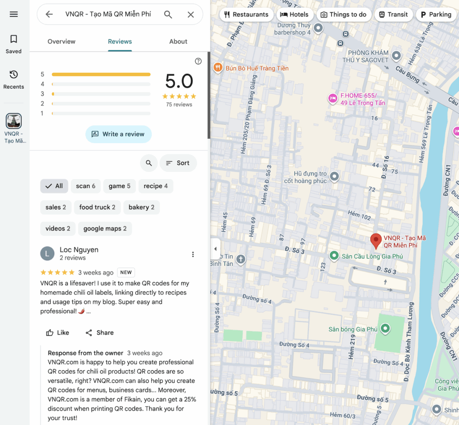Share Loc Nguyen's review
459x425 pixels.
click(100, 333)
